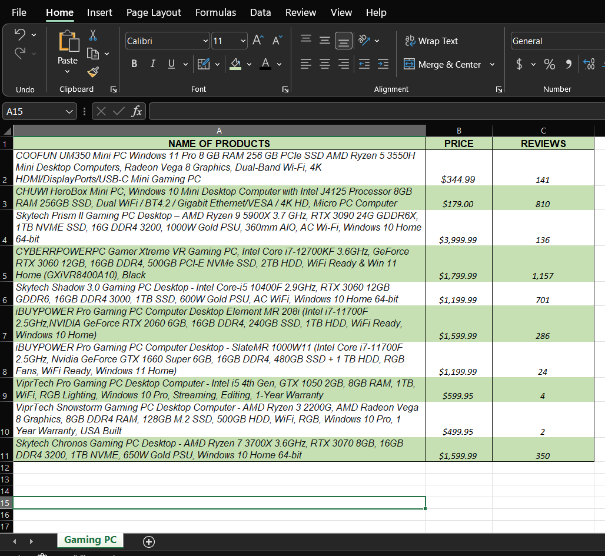The width and height of the screenshot is (605, 556).
Task: Expand the font size dropdown
Action: coord(243,41)
